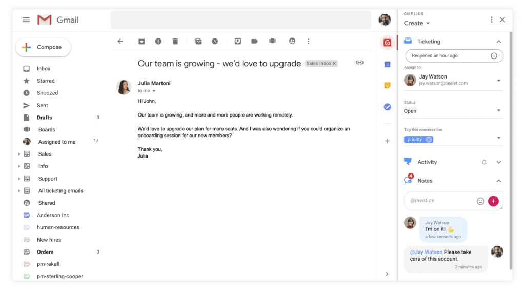Open Google Calendar side panel icon
Screen dimensions: 525x290
388,64
